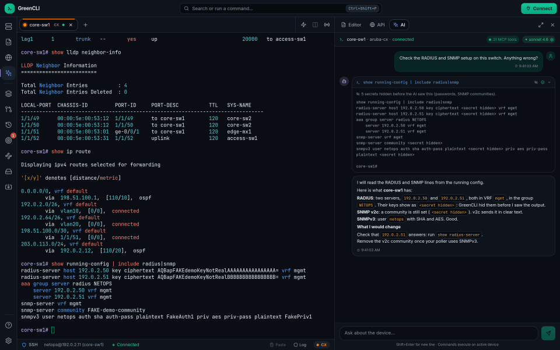Click the Ask about the device input
560x350 pixels.
(439, 333)
